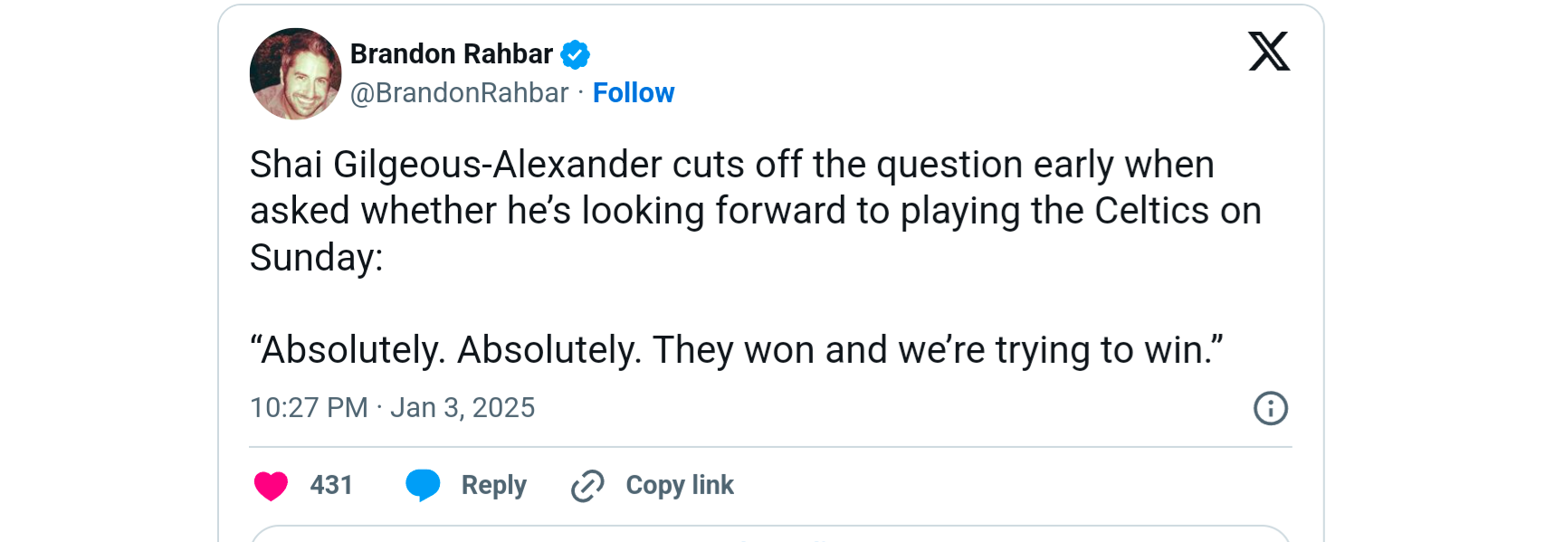
Task: Open the tweet info circle icon
Action: coord(1270,408)
